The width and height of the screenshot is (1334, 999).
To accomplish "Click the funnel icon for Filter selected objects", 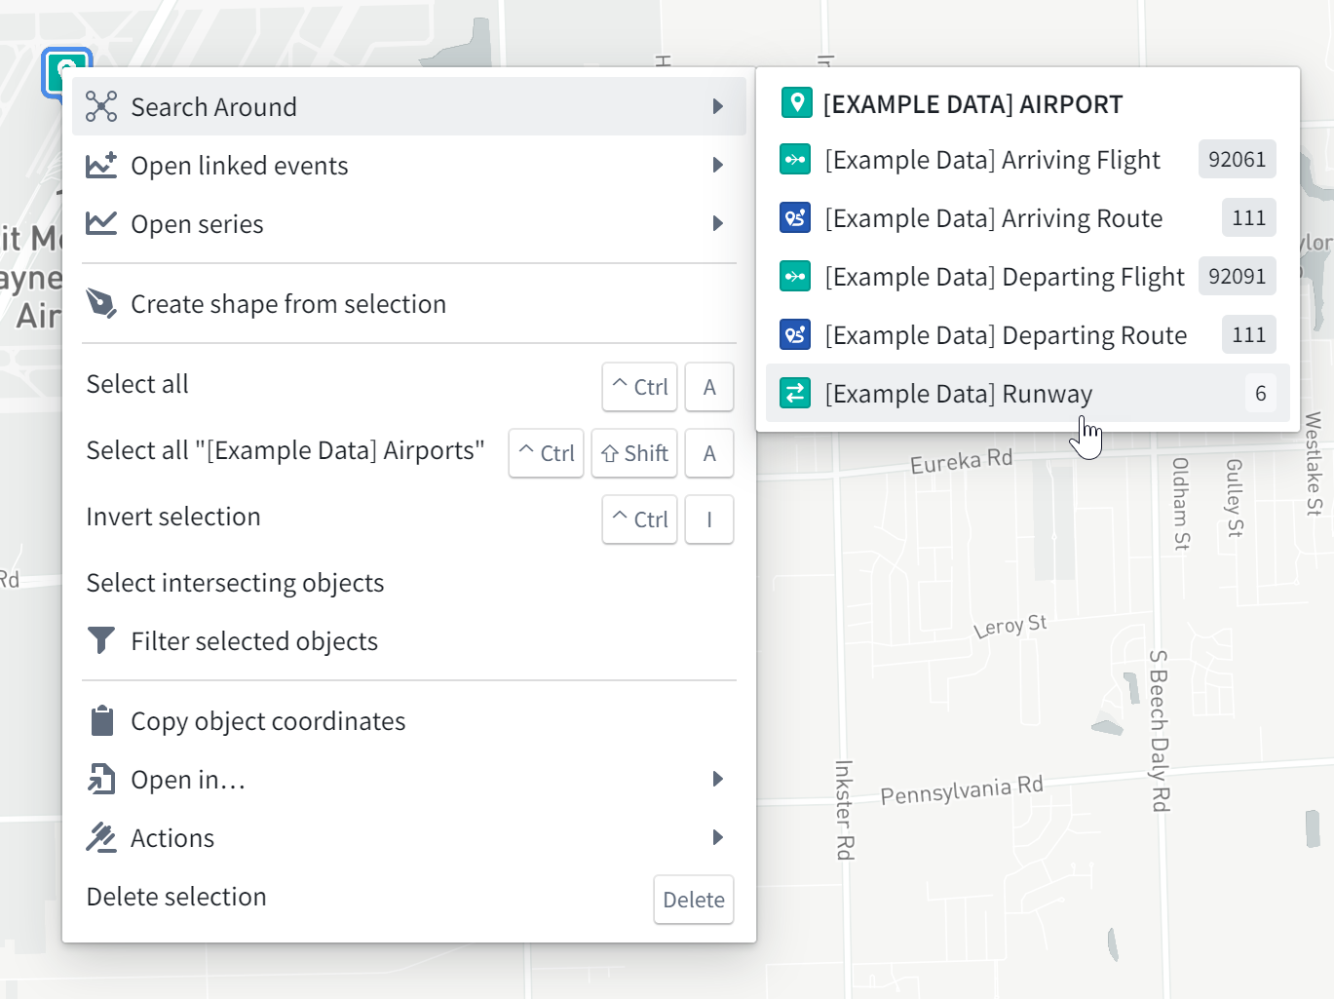I will pos(101,640).
